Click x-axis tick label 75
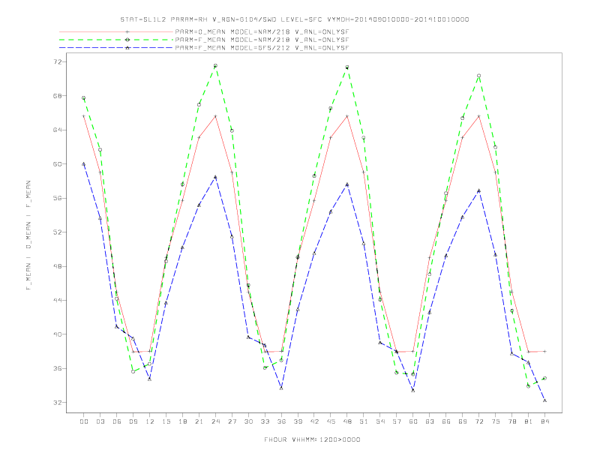 tap(496, 421)
